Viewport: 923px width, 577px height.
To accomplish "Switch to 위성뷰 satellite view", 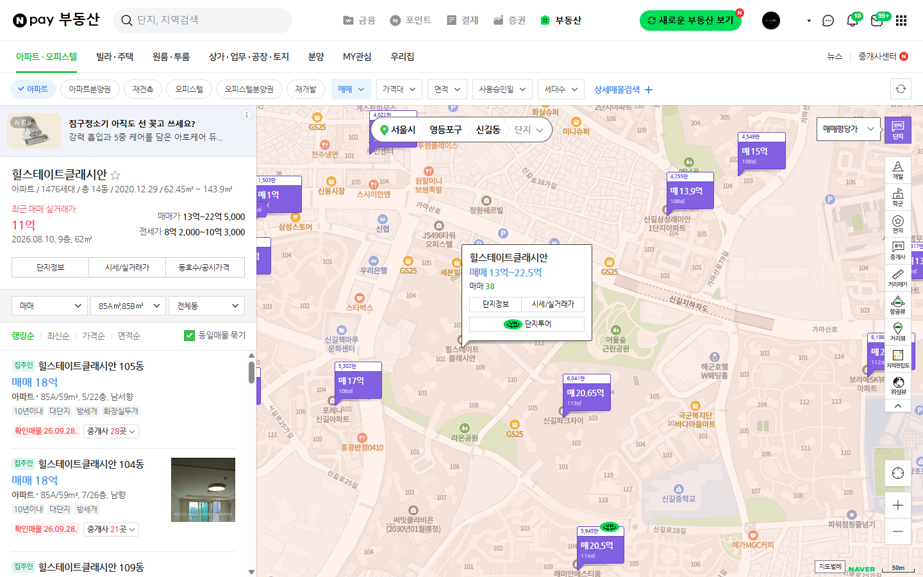I will (x=897, y=385).
